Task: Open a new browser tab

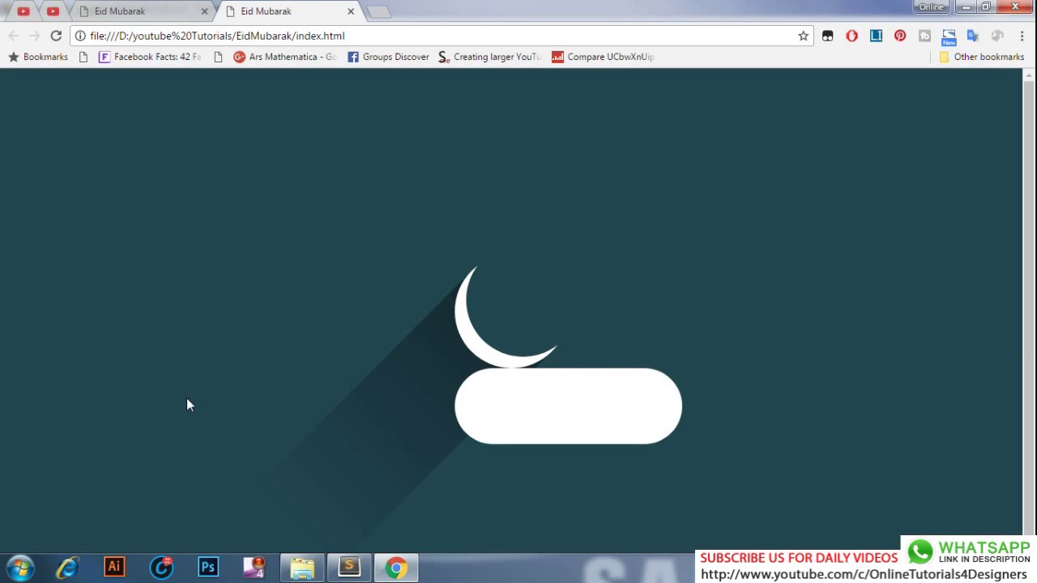Action: pyautogui.click(x=378, y=11)
